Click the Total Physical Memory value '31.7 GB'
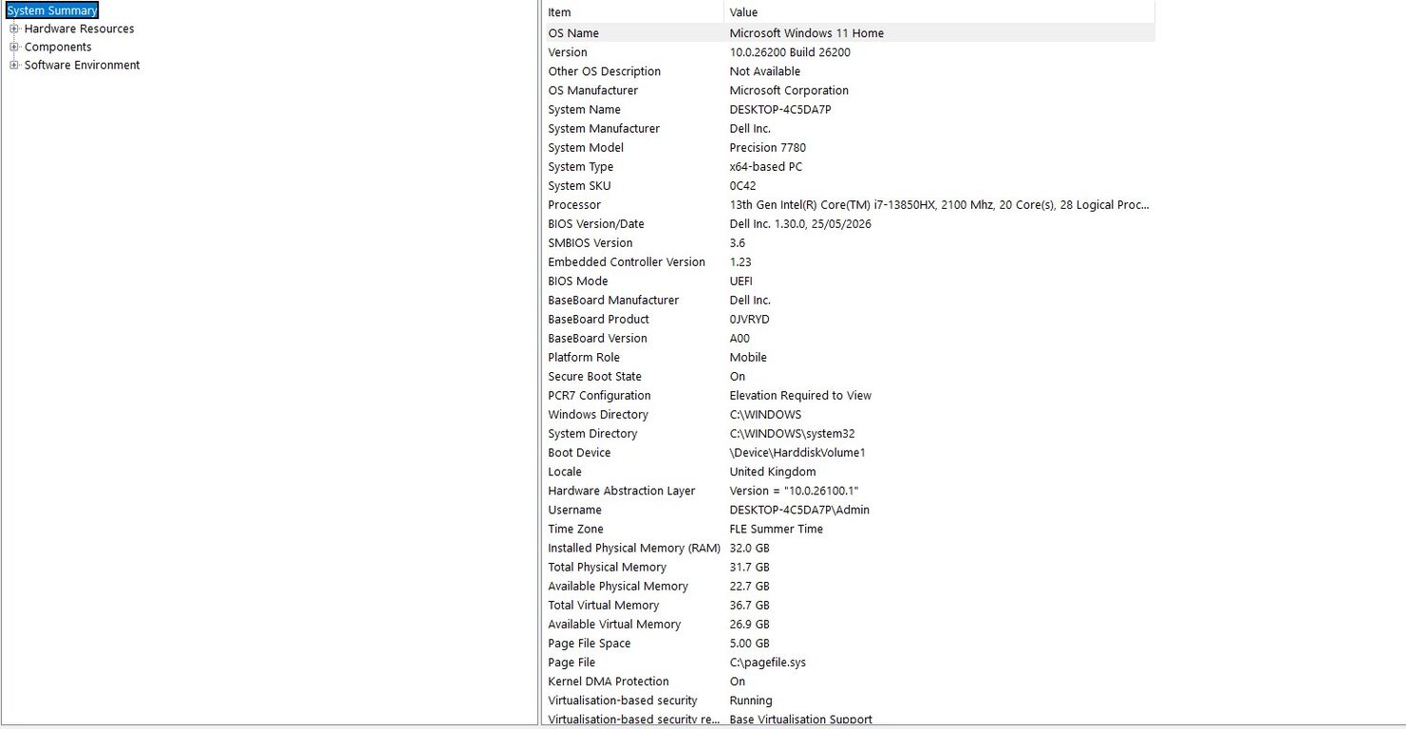1406x729 pixels. [x=750, y=565]
